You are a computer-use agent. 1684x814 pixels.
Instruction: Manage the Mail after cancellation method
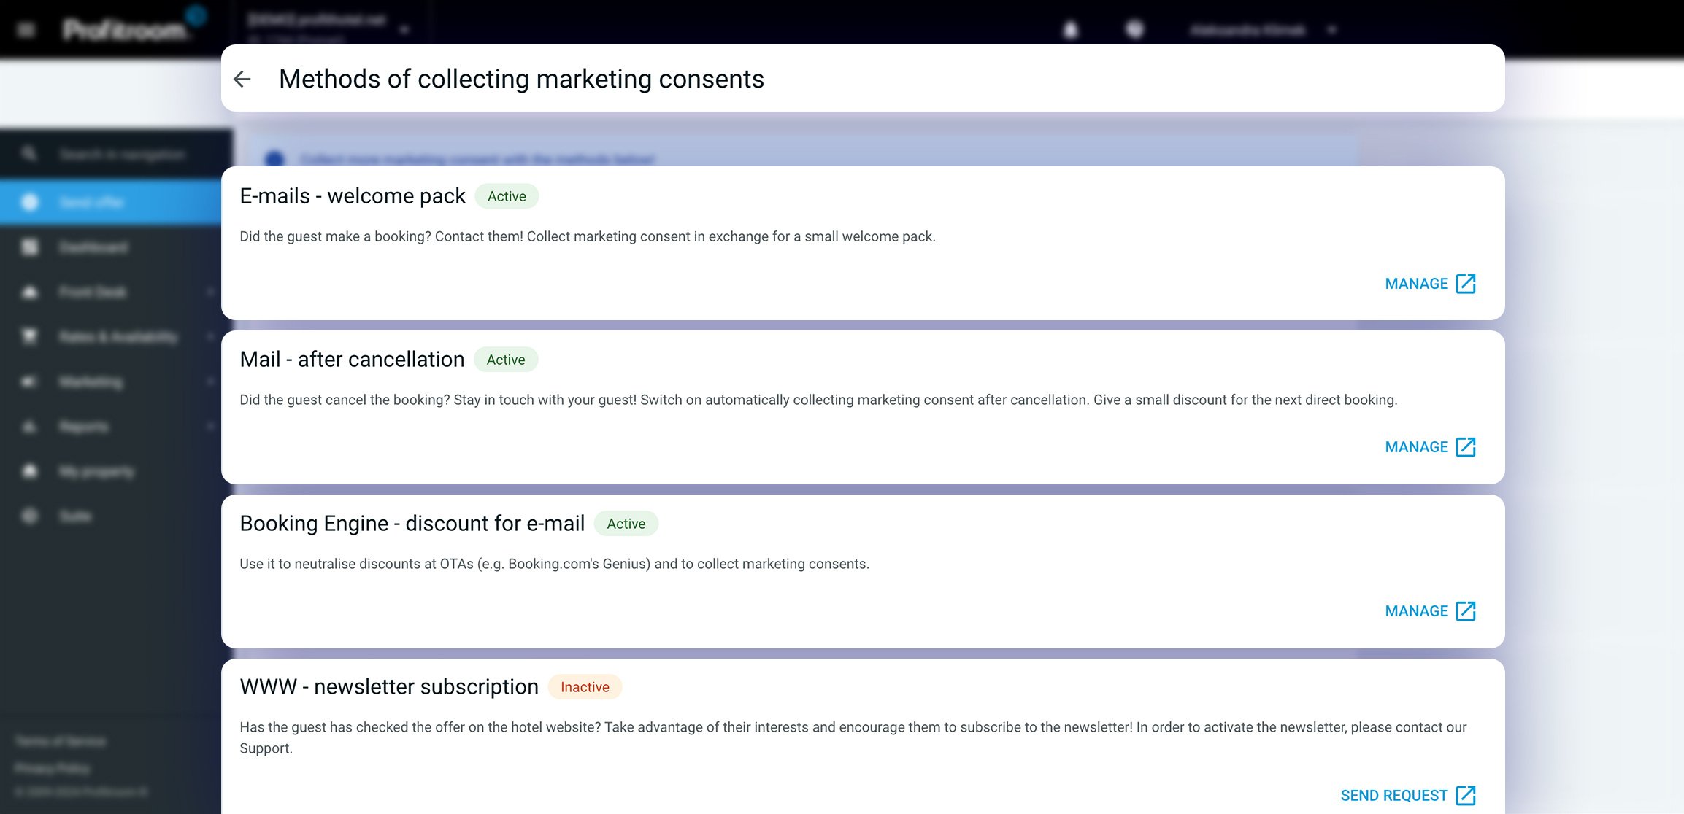pyautogui.click(x=1416, y=447)
